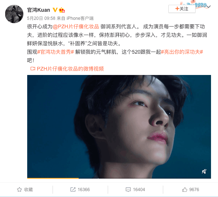The width and height of the screenshot is (218, 197).
Task: Follow the user with the +关注 button
Action: click(182, 9)
